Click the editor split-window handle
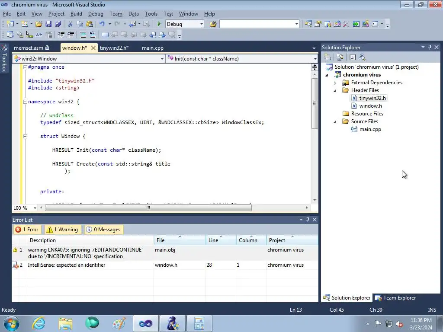Viewport: 443px width, 332px height. [315, 67]
